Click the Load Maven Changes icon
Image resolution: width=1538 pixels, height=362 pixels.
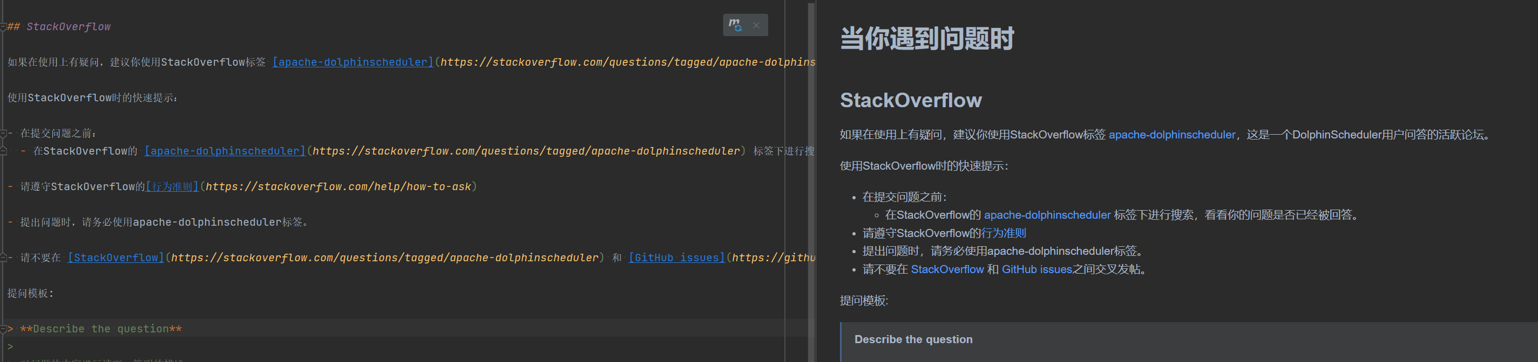point(735,25)
